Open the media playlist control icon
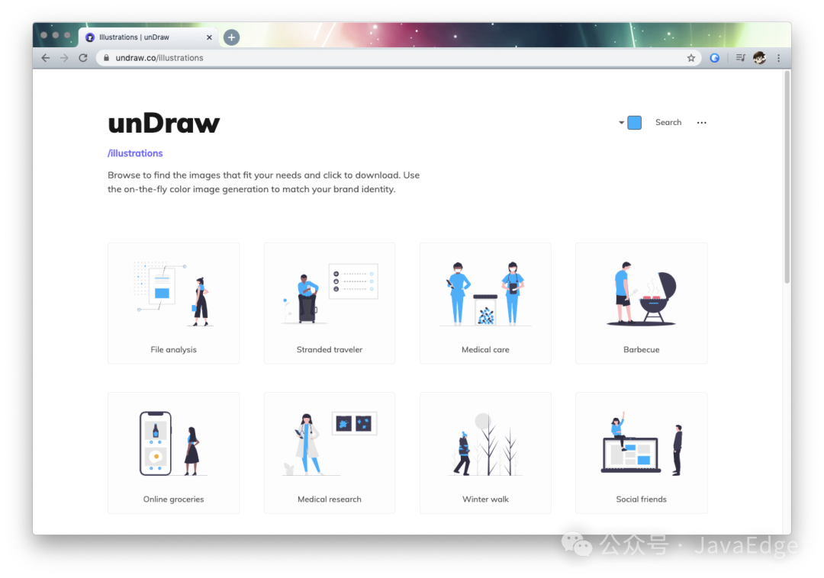Image resolution: width=824 pixels, height=578 pixels. pyautogui.click(x=740, y=58)
